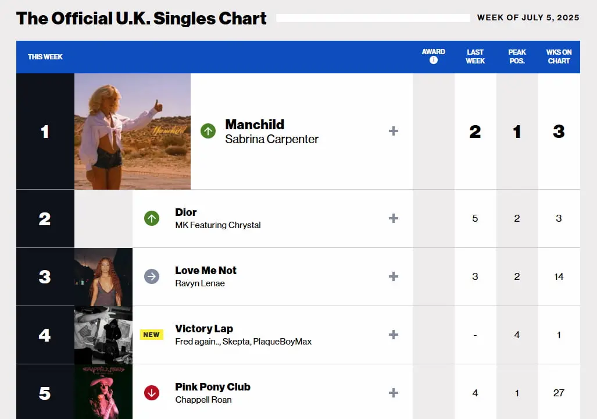
Task: Select the LAST WEEK column header
Action: [x=475, y=56]
